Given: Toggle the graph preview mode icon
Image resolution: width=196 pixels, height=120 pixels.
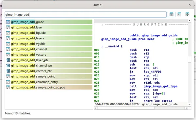Looking at the screenshot, I should (187, 14).
